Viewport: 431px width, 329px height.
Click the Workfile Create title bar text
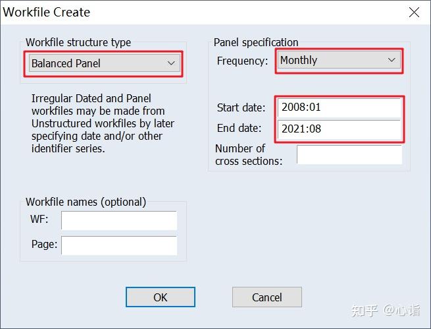coord(47,13)
